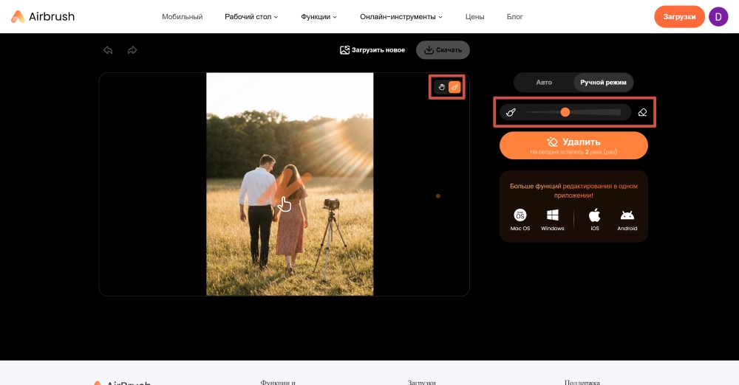
Task: Select the brush tool on canvas
Action: pyautogui.click(x=454, y=87)
